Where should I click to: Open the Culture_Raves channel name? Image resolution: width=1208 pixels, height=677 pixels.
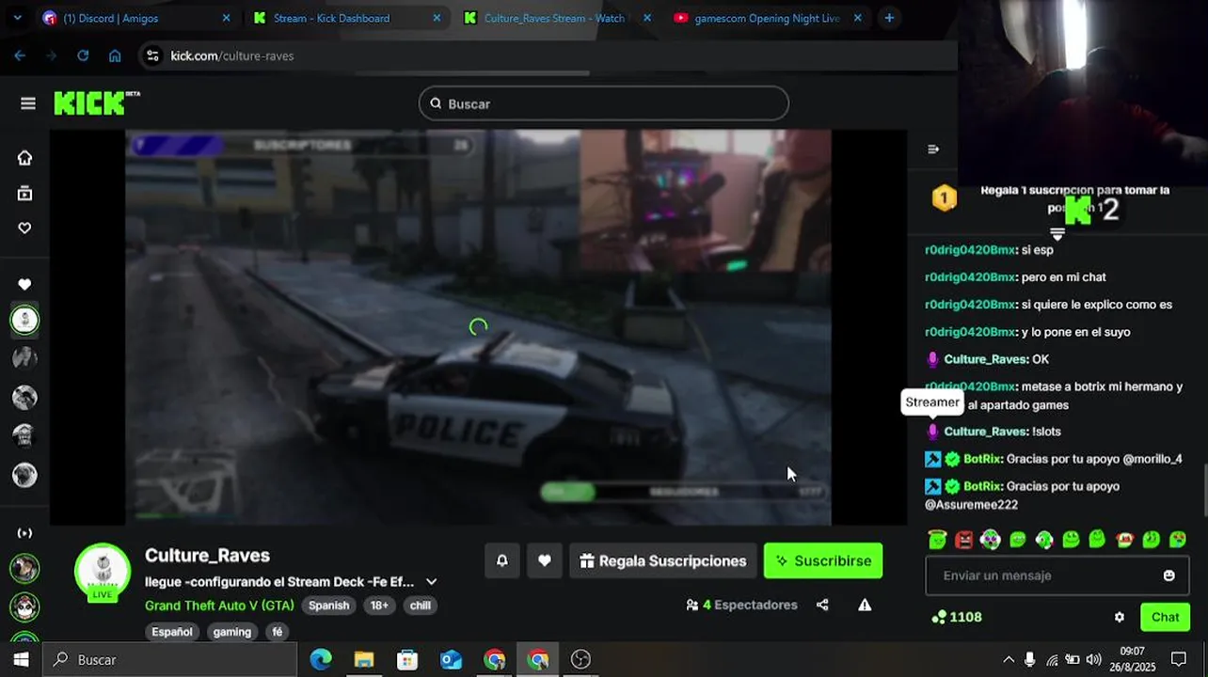[207, 556]
